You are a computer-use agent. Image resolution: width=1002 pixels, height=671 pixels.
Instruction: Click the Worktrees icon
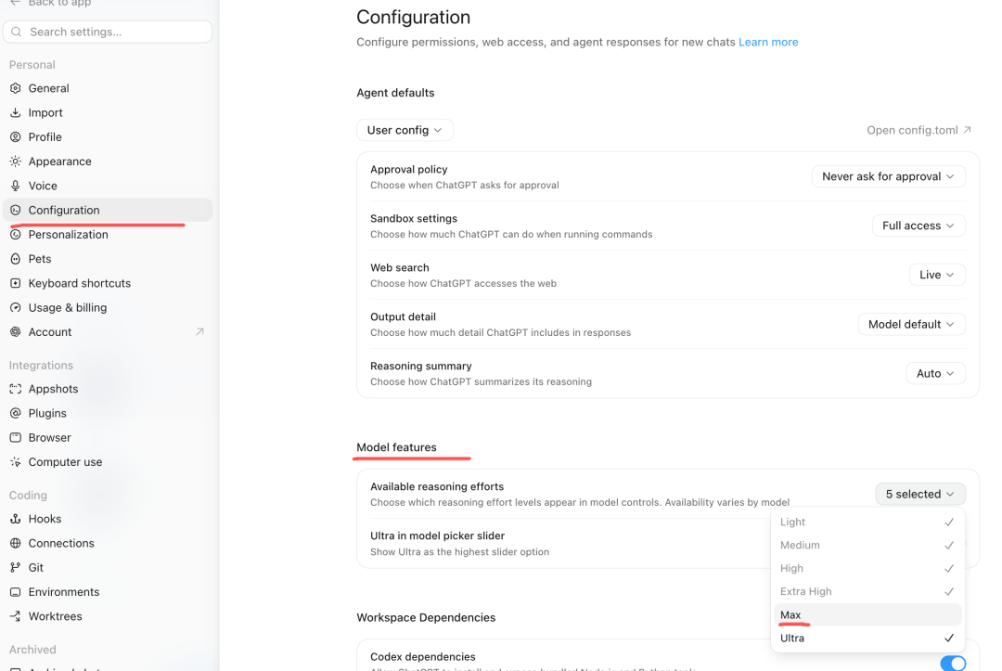(16, 616)
